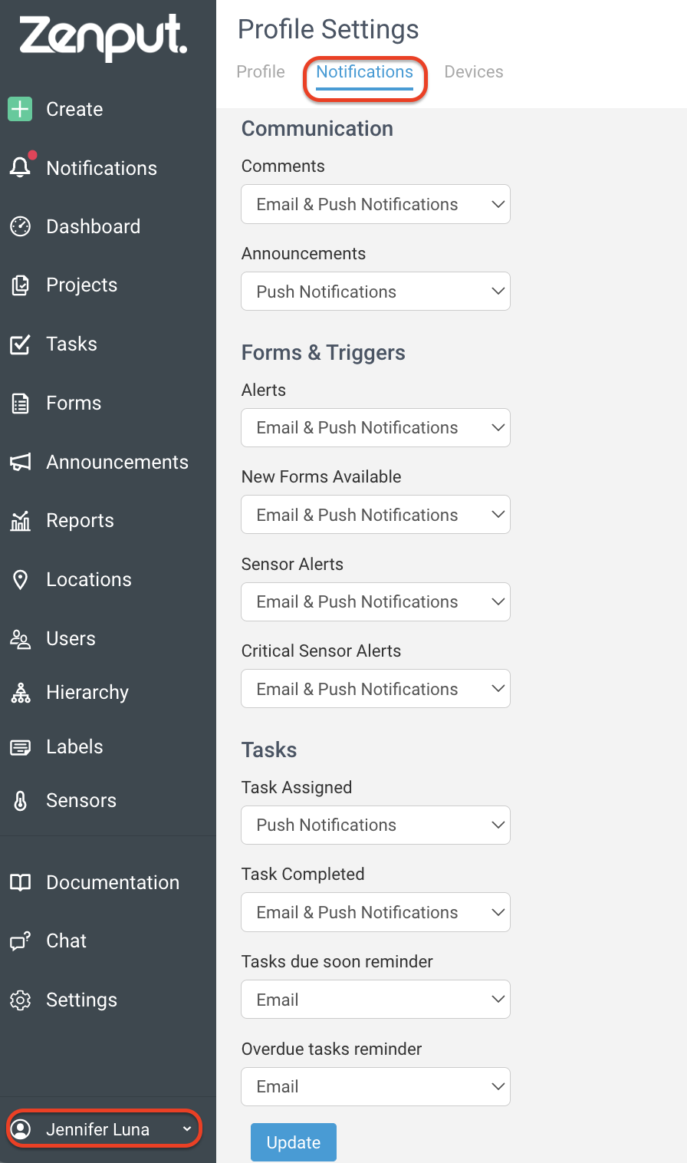Open the Comments notification dropdown
The image size is (687, 1163).
(x=375, y=204)
